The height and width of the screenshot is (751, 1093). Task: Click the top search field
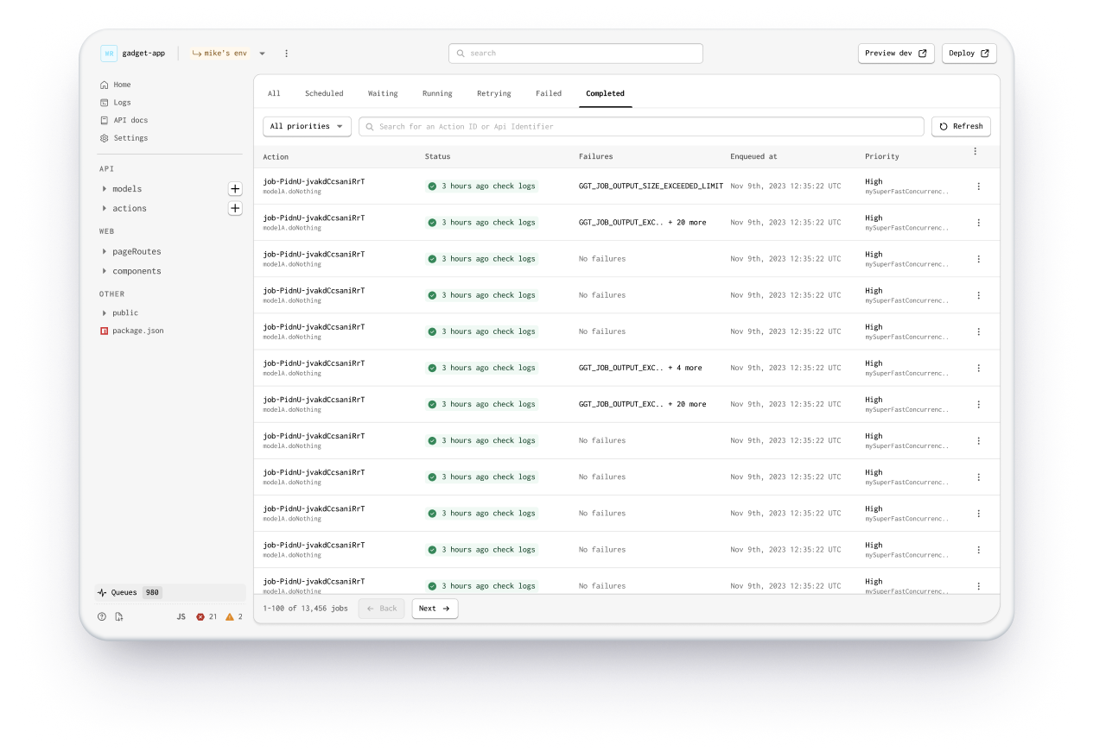[x=575, y=54]
